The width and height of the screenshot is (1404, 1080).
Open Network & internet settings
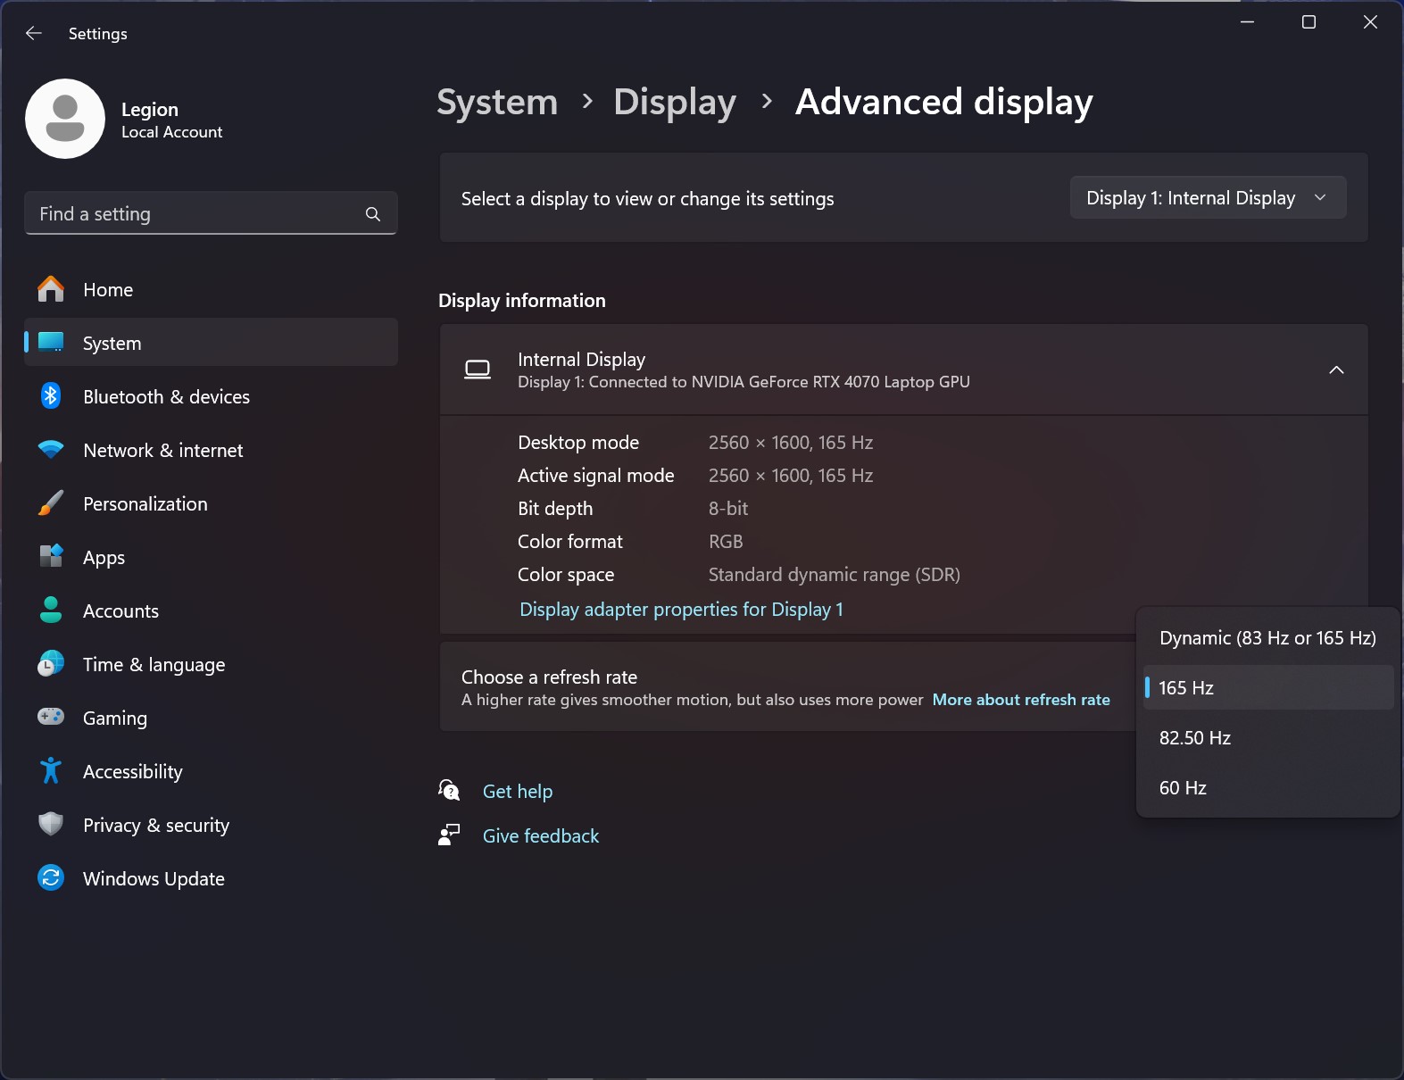pyautogui.click(x=211, y=450)
